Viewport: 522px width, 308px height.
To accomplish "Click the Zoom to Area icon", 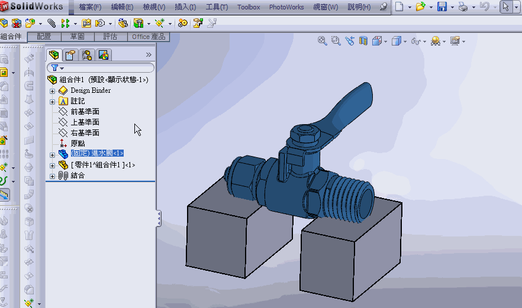I will pyautogui.click(x=336, y=41).
